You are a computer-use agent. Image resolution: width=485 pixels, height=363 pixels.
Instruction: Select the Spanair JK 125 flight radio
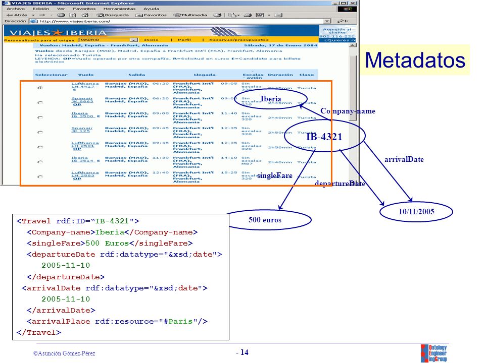pyautogui.click(x=40, y=132)
